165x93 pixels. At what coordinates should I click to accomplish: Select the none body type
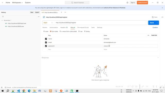coord(46,32)
